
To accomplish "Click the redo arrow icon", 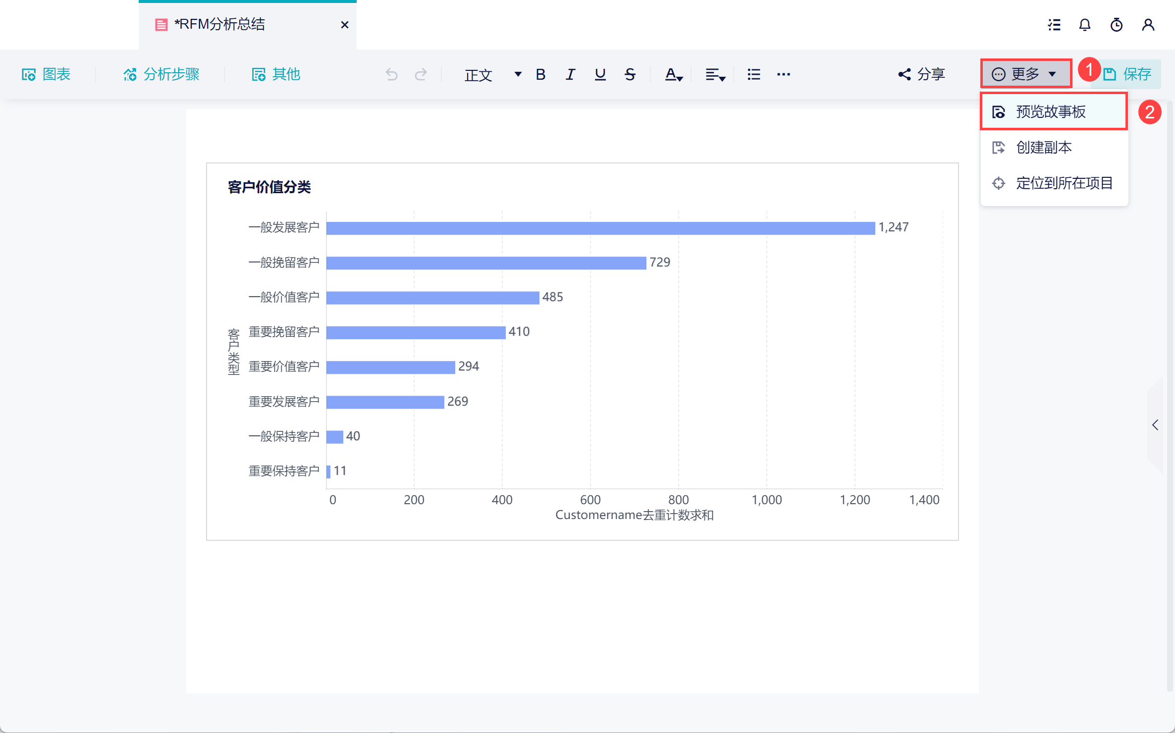I will tap(421, 74).
